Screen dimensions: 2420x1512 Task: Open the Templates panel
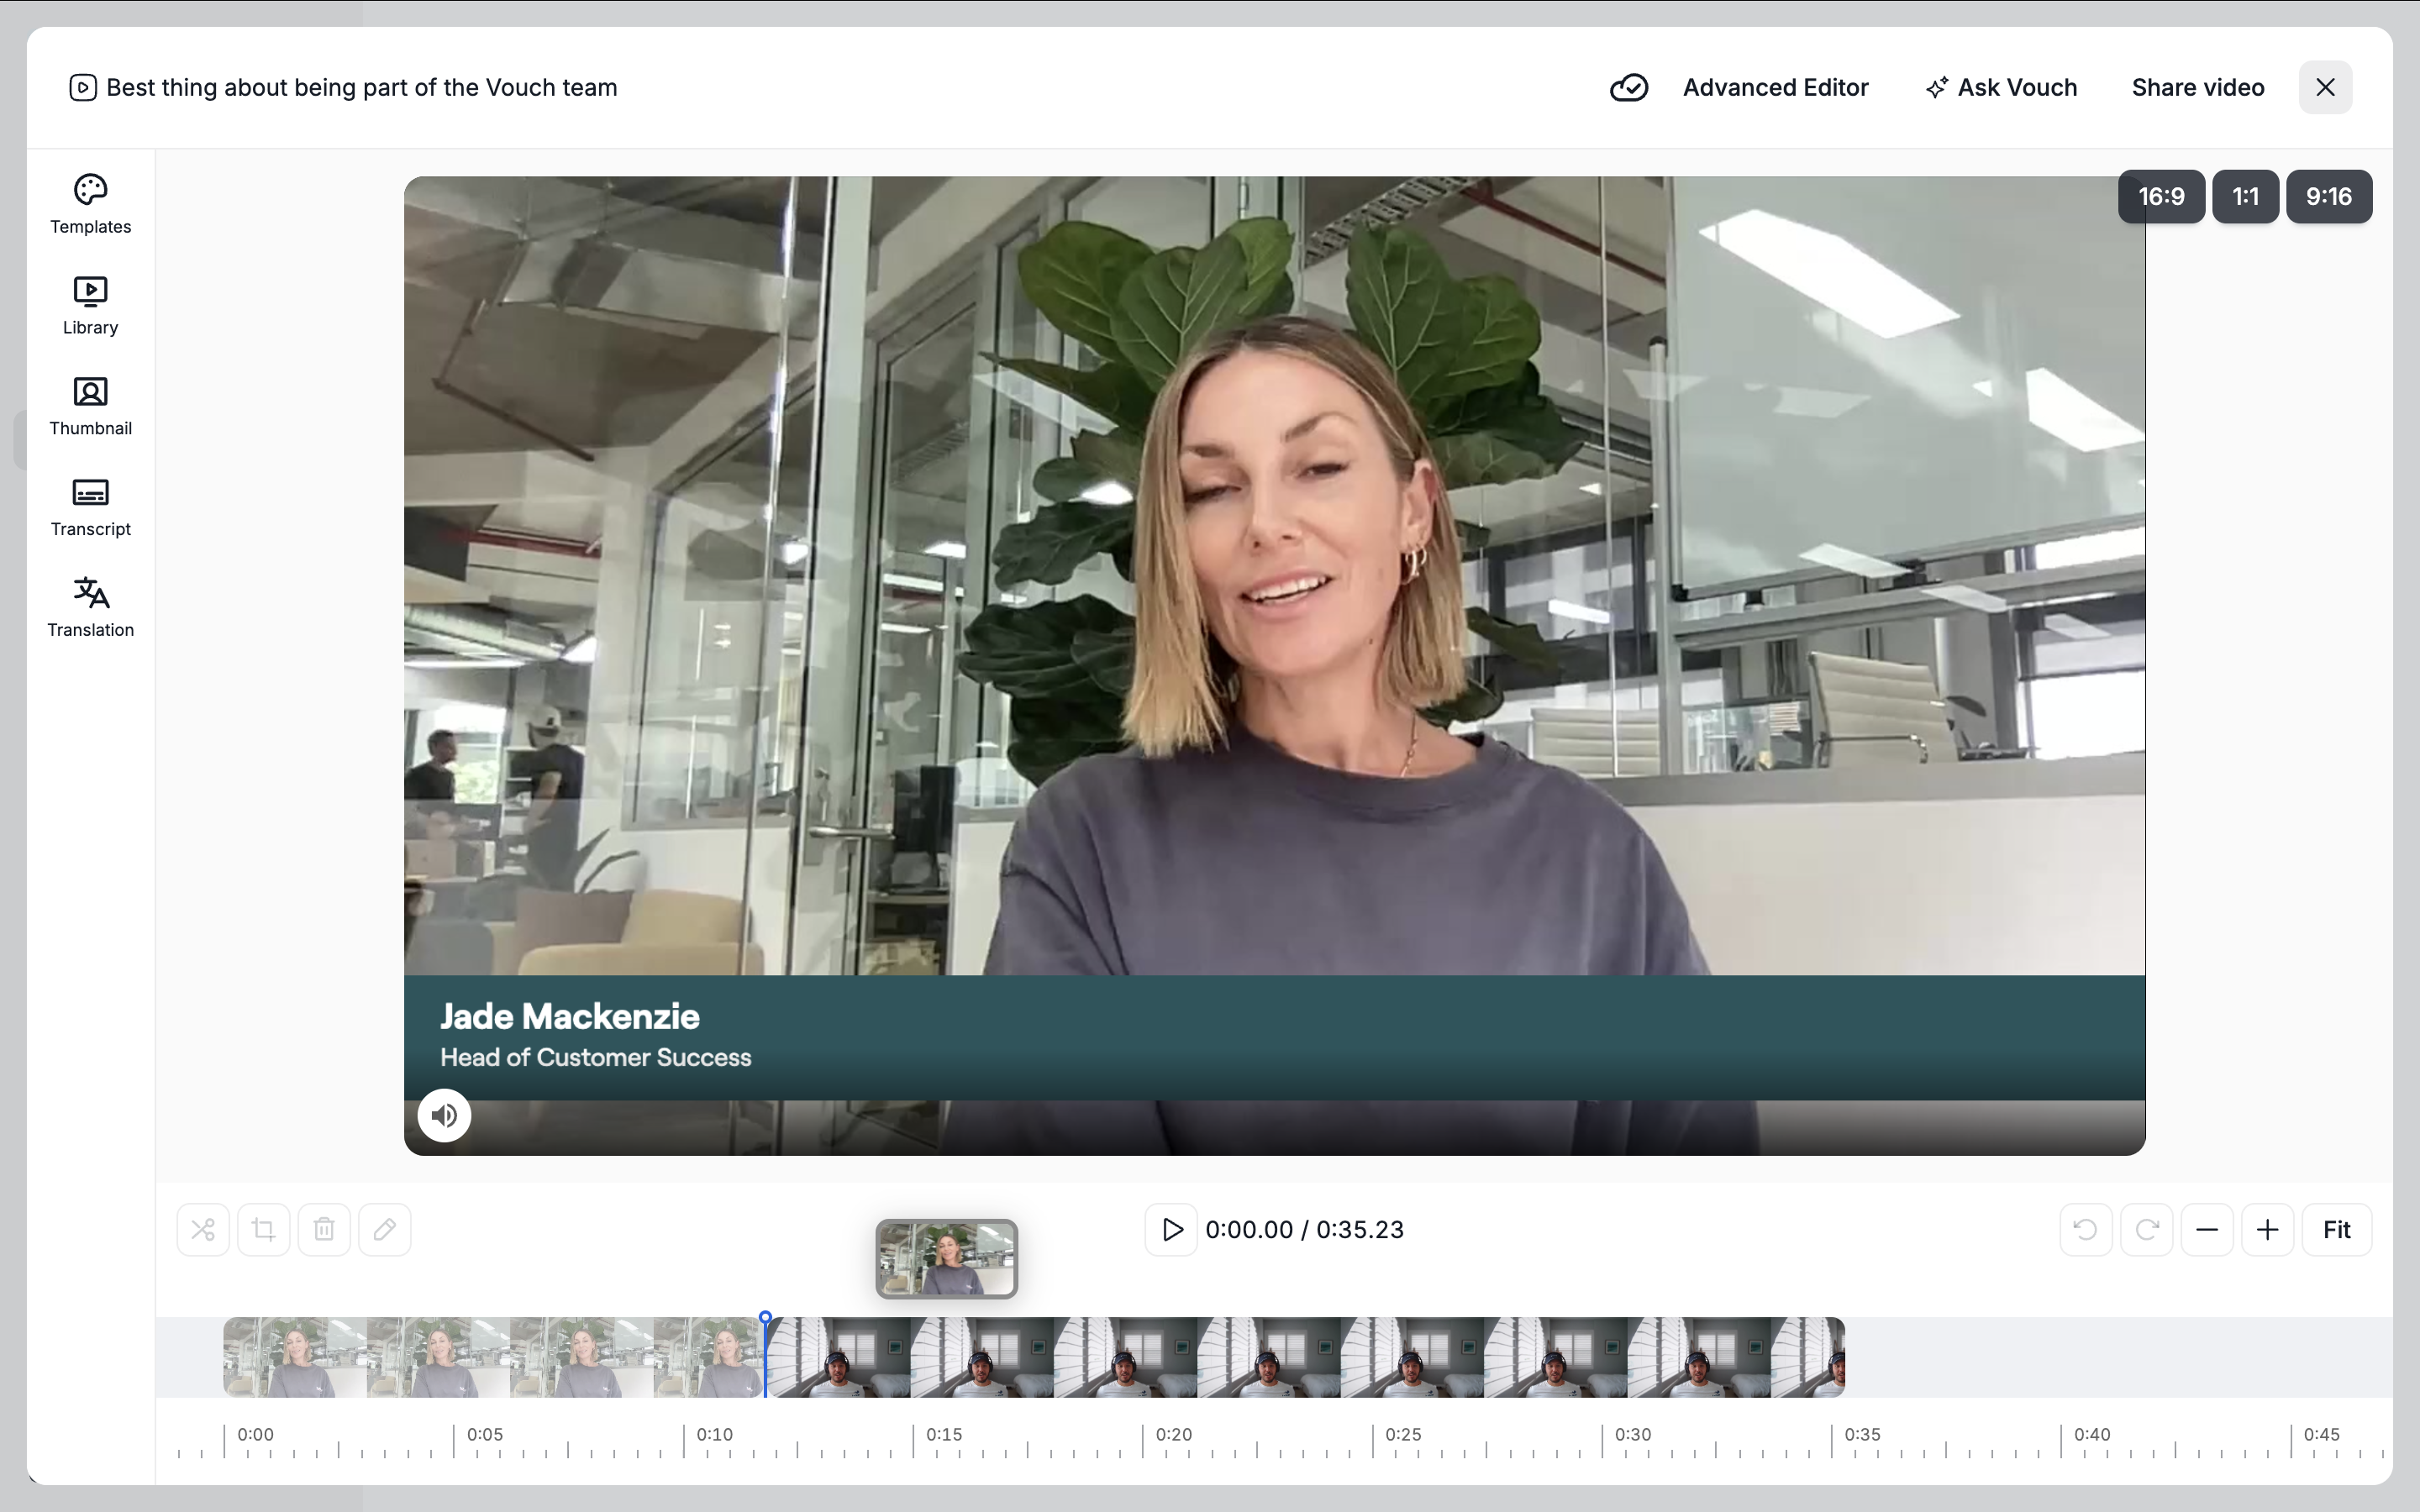[90, 205]
